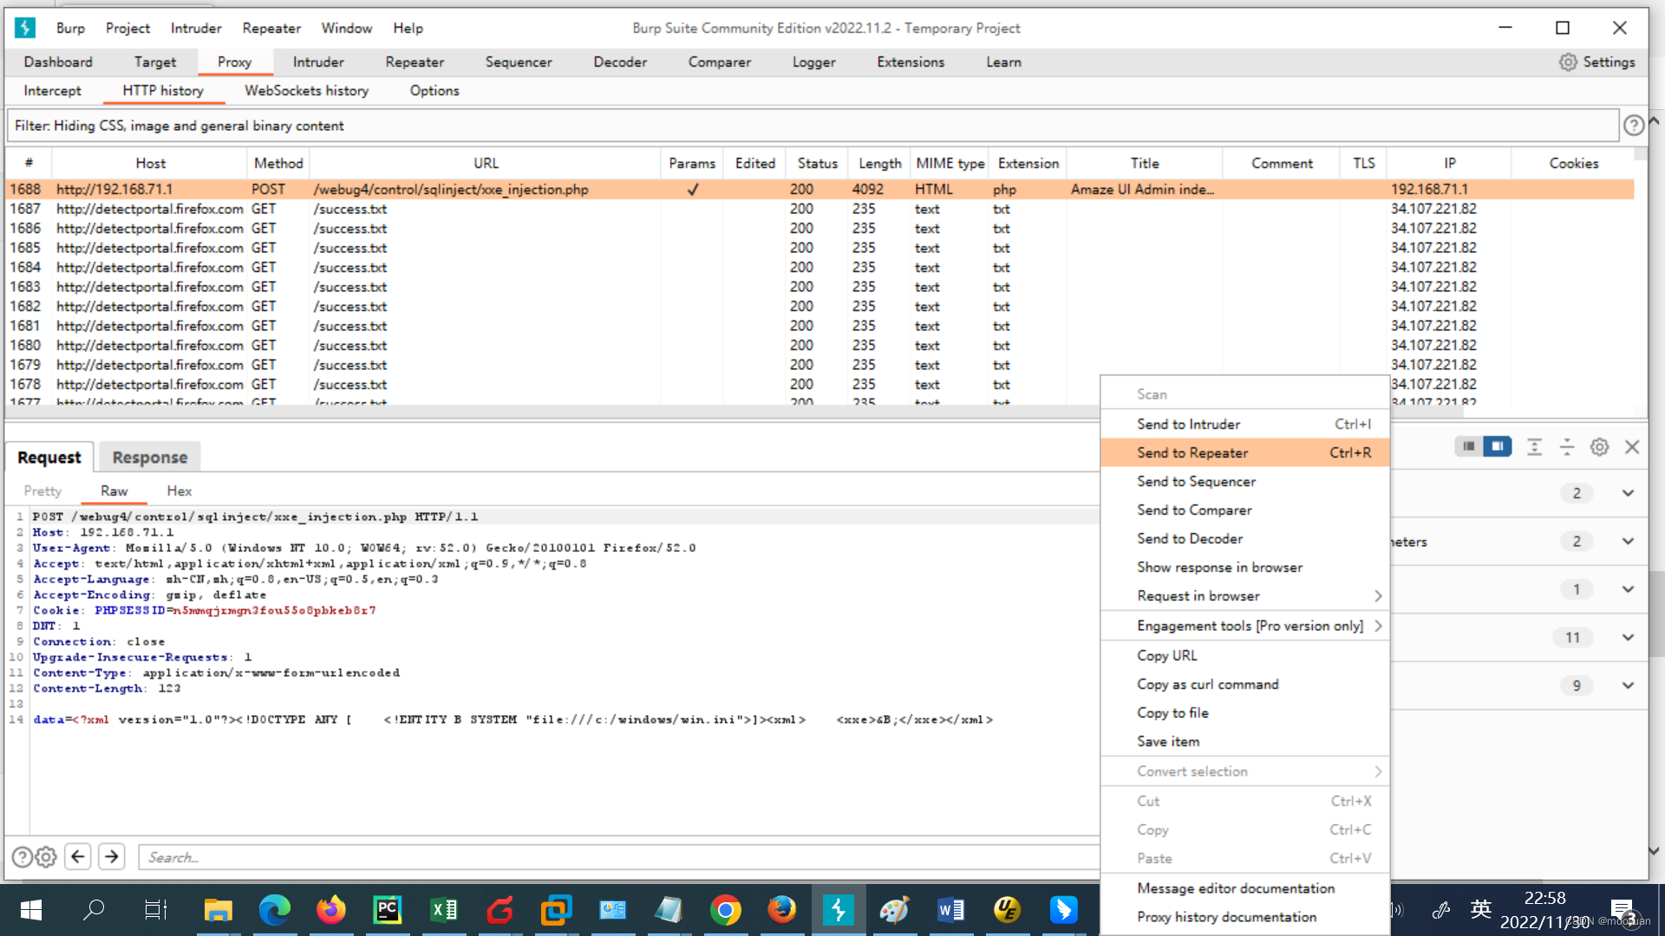Expand the Inspector section with 9 items
The width and height of the screenshot is (1665, 936).
click(1628, 686)
